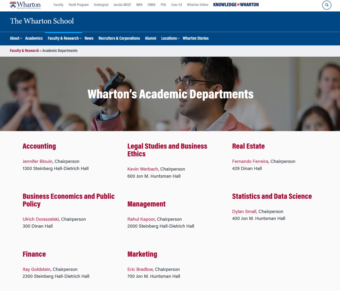Click '429 Dinan Hall' address text

(247, 169)
